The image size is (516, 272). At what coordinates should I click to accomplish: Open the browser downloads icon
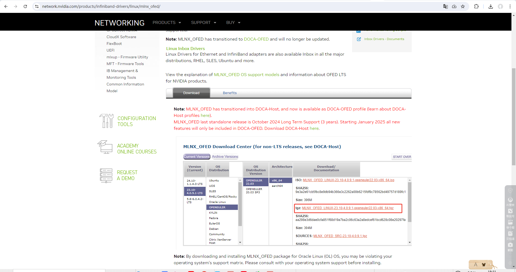(x=491, y=6)
